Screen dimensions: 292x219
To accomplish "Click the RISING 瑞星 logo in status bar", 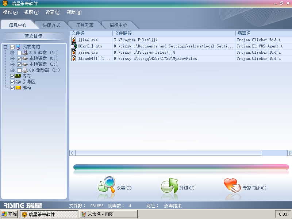I will 23,205.
